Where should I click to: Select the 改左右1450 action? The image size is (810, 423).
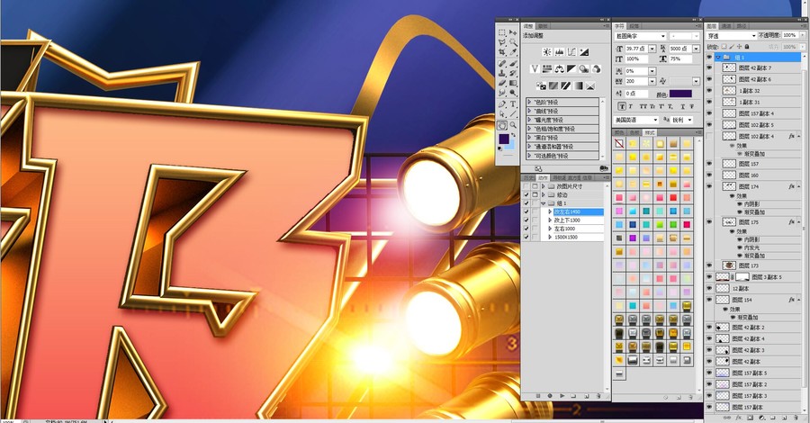pyautogui.click(x=579, y=211)
